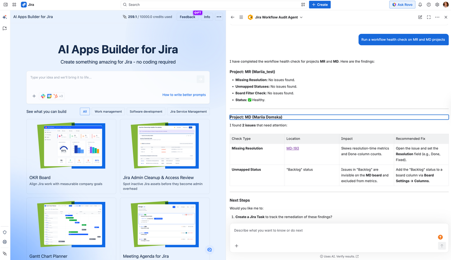Viewport: 451px width, 260px height.
Task: Click the floating chat bubble icon
Action: pyautogui.click(x=209, y=250)
